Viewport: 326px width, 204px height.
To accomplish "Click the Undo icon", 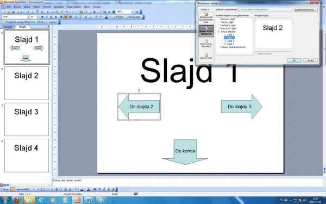I will tap(67, 12).
